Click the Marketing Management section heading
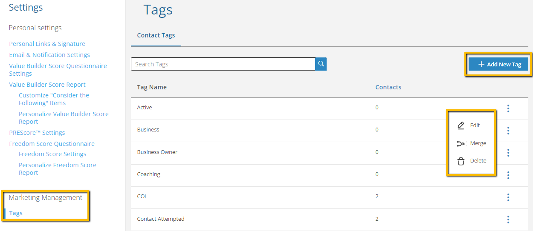The image size is (533, 231). (46, 197)
